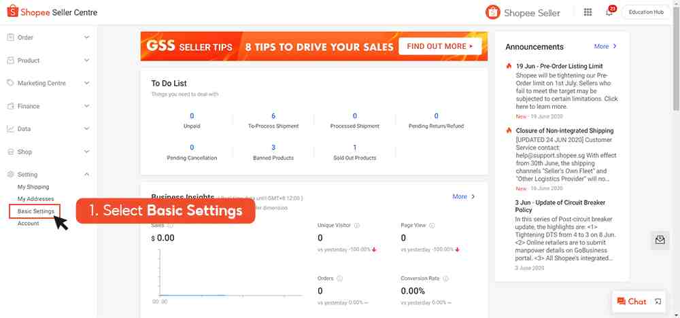Click Pending Cancellation count

coord(192,147)
